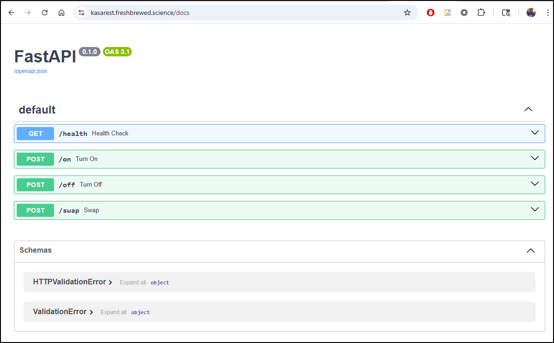Image resolution: width=554 pixels, height=343 pixels.
Task: Click the /on path text
Action: (65, 159)
